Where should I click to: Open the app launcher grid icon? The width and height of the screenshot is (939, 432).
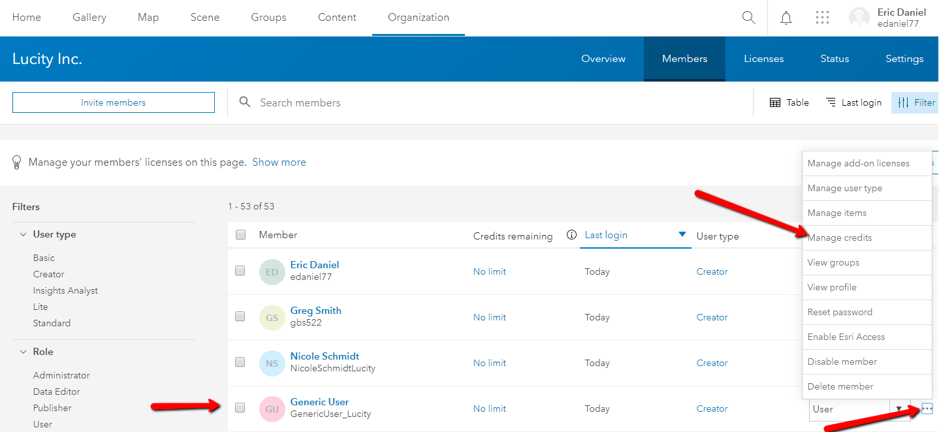click(x=822, y=18)
